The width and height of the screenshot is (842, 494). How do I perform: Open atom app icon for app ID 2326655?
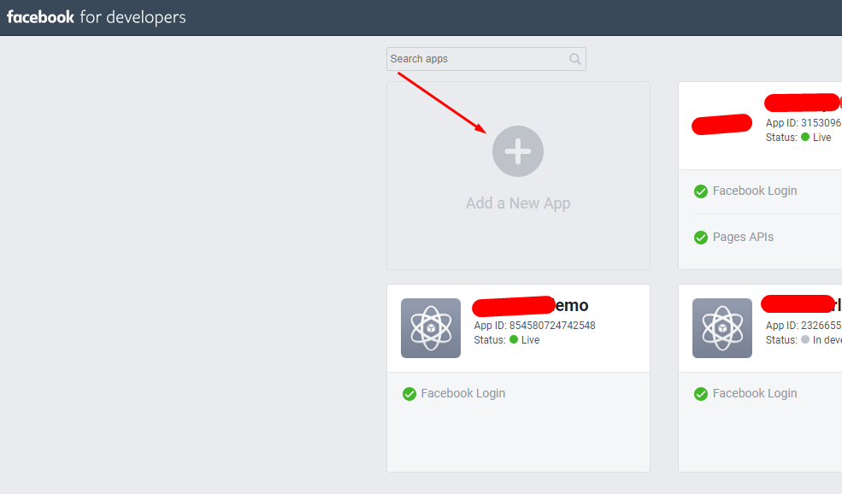coord(722,328)
